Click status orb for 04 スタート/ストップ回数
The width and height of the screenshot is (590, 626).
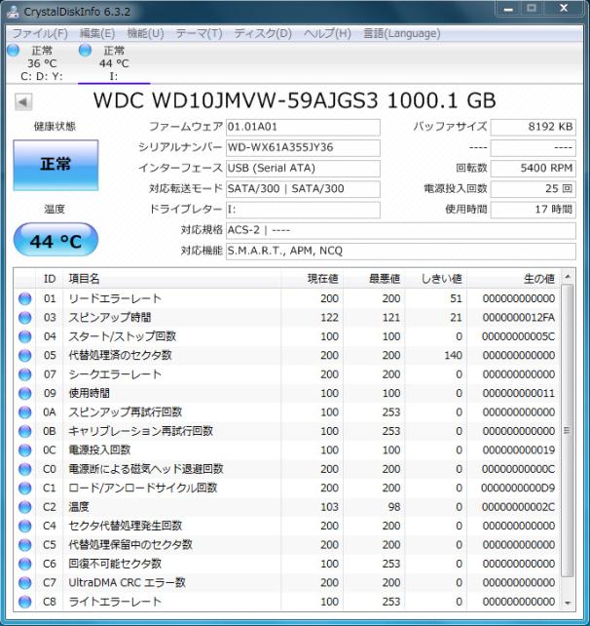[x=24, y=336]
